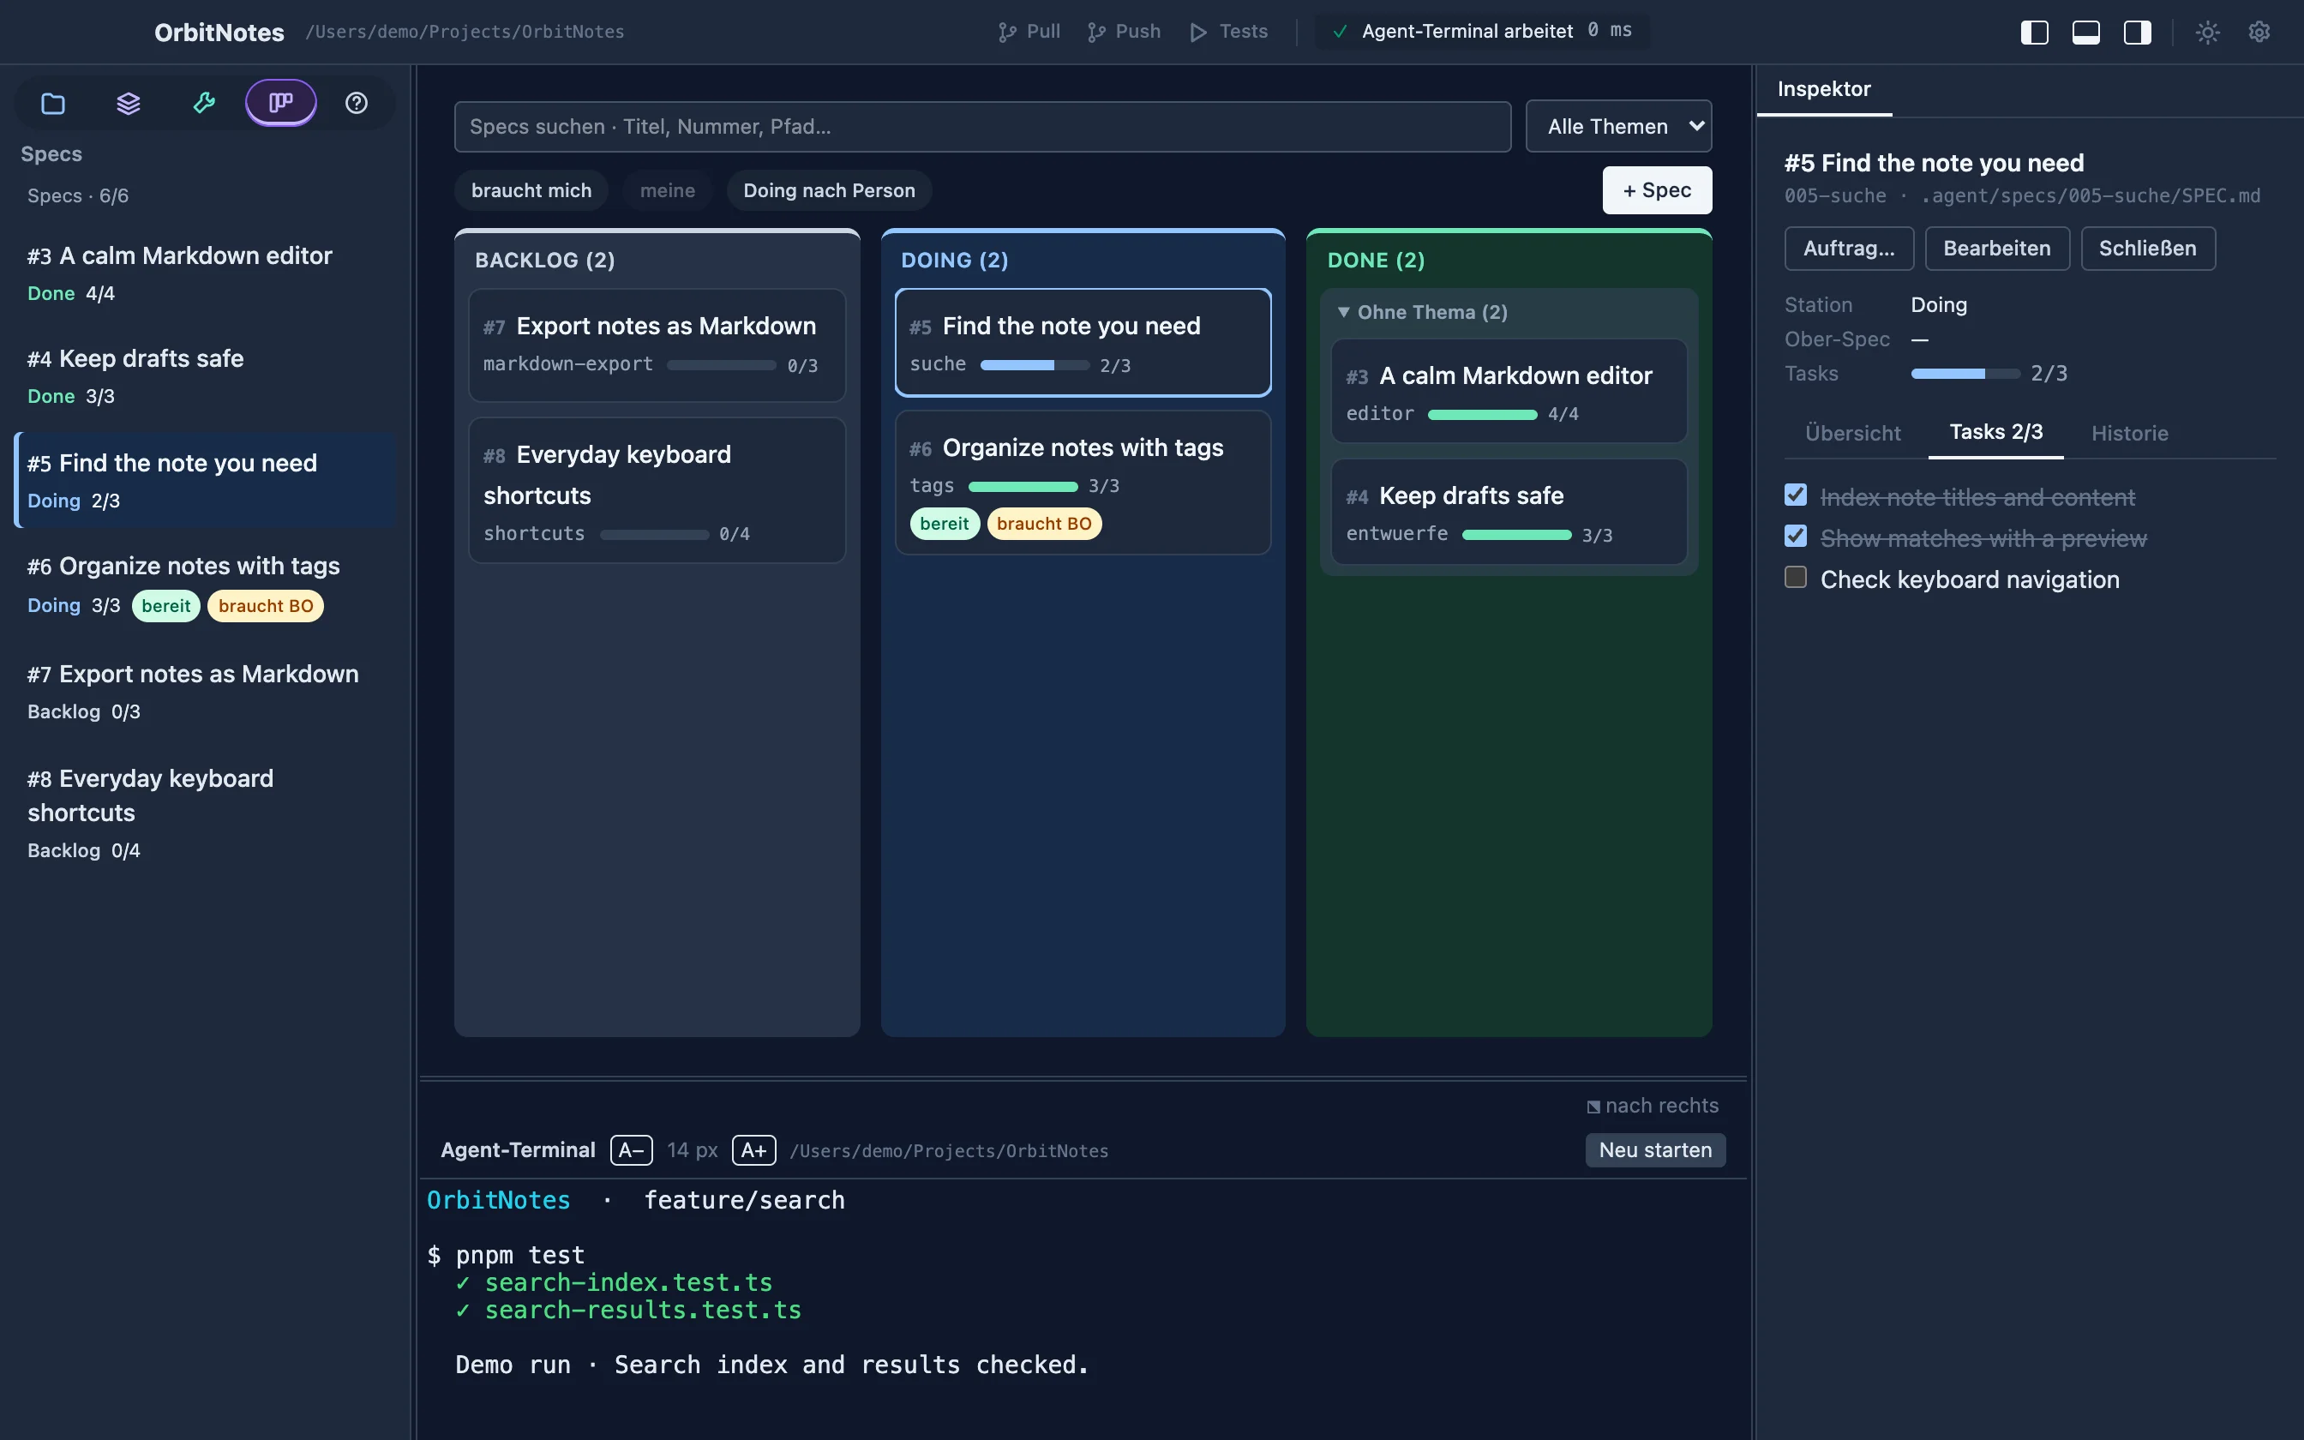Click terminal line search-index.test.ts

(x=628, y=1283)
